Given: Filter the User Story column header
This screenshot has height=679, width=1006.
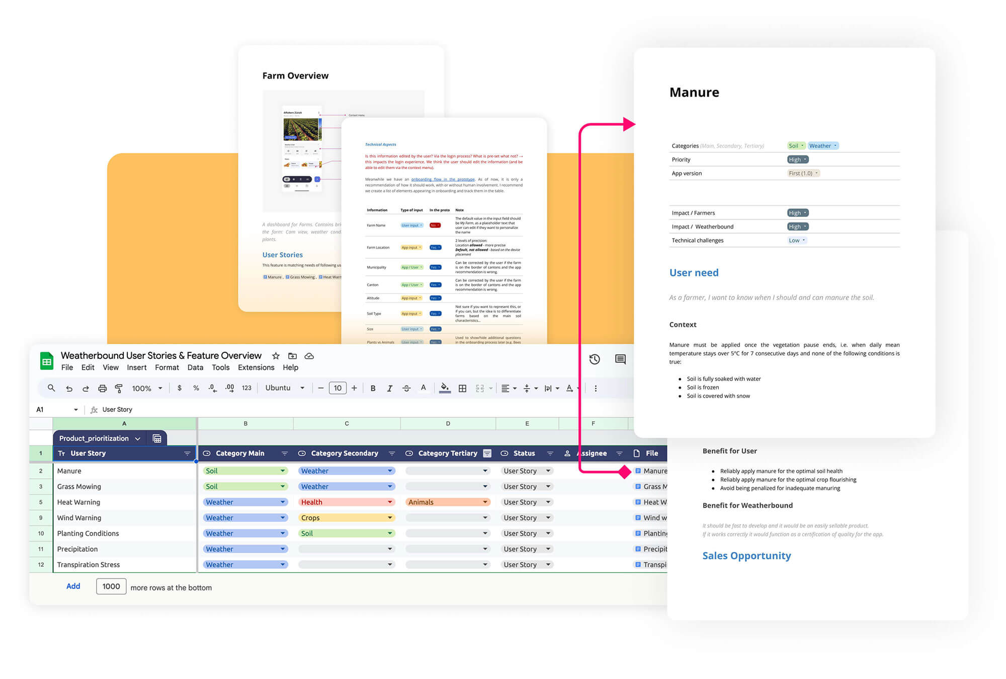Looking at the screenshot, I should (187, 454).
